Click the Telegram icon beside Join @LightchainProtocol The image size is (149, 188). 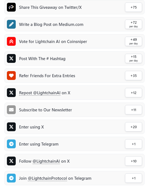coord(11,178)
